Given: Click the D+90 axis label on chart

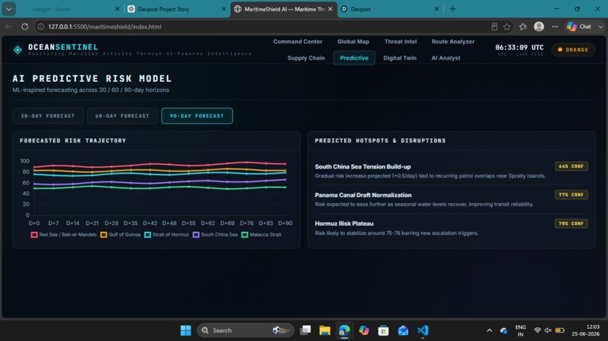Looking at the screenshot, I should 285,224.
